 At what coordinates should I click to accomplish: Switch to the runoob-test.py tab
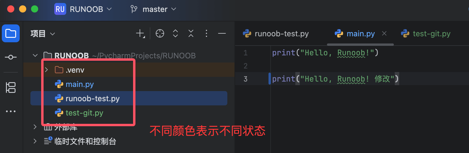276,34
